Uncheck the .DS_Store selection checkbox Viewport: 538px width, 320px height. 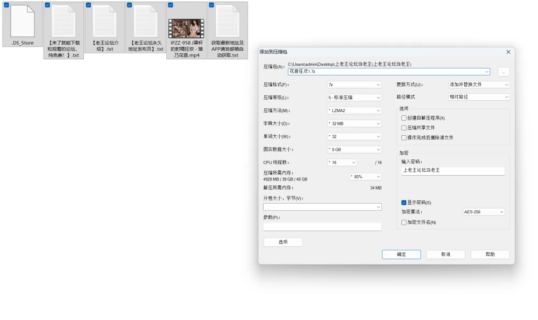pos(6,5)
